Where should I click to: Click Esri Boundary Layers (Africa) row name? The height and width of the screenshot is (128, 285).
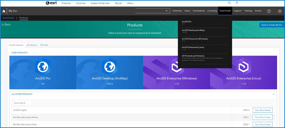(26, 117)
